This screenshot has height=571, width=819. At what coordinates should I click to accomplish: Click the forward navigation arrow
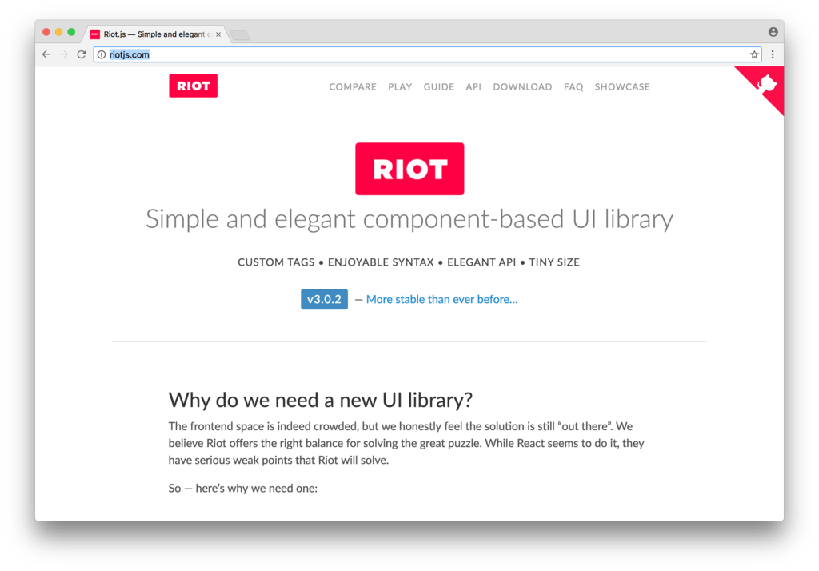pos(64,54)
